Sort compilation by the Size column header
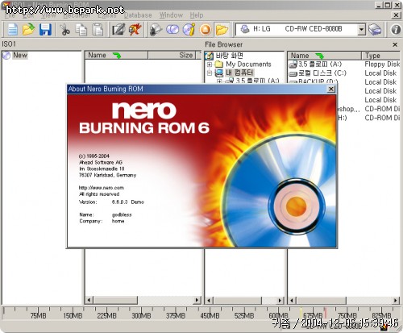This screenshot has width=403, height=333. pos(172,55)
